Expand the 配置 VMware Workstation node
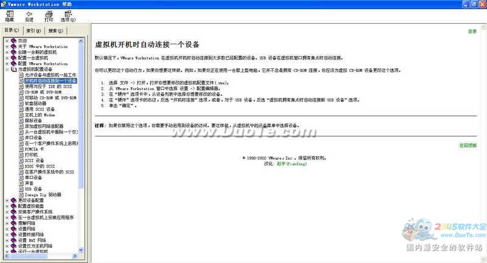This screenshot has height=263, width=487. pyautogui.click(x=7, y=64)
